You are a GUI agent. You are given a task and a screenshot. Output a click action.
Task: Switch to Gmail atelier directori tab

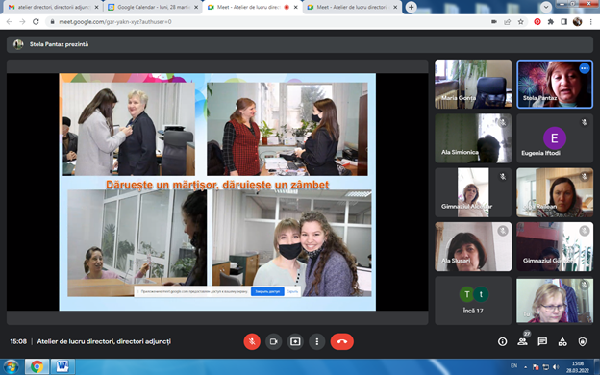pyautogui.click(x=53, y=7)
